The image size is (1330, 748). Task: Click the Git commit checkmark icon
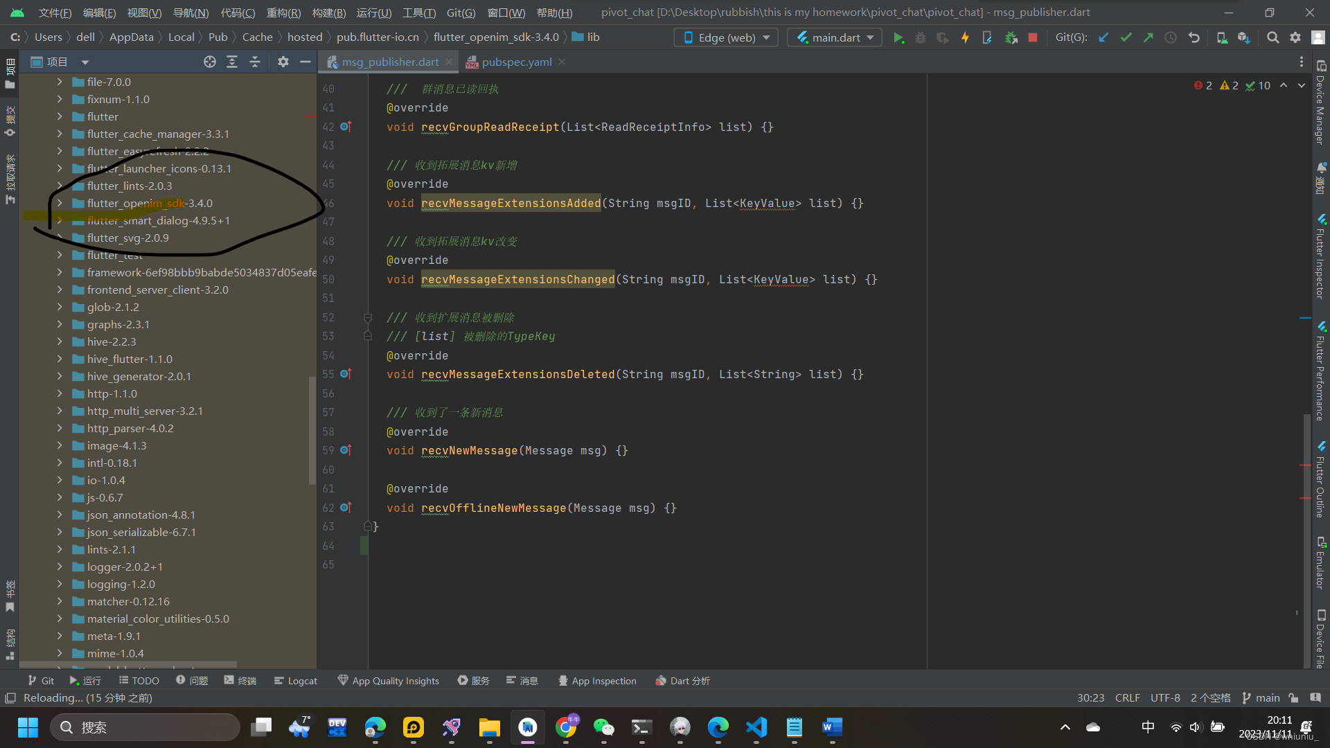[1126, 38]
